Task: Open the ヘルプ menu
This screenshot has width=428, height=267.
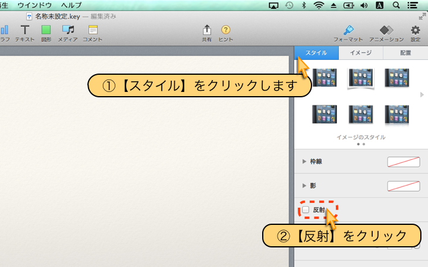Action: 71,5
